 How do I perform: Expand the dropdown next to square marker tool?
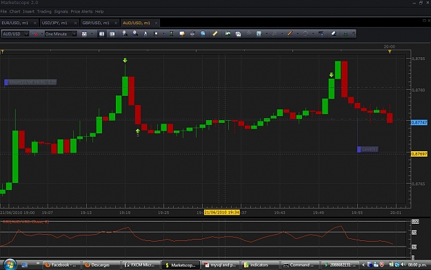163,34
